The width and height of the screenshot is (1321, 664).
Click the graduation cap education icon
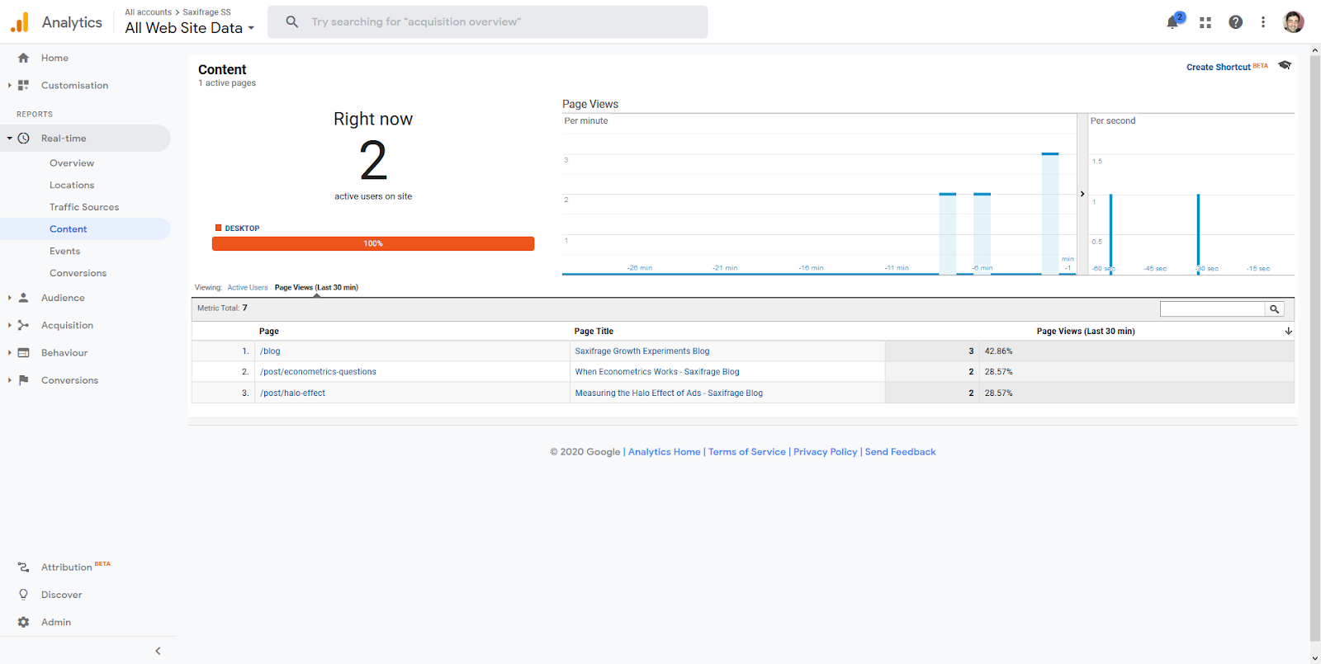click(1285, 65)
